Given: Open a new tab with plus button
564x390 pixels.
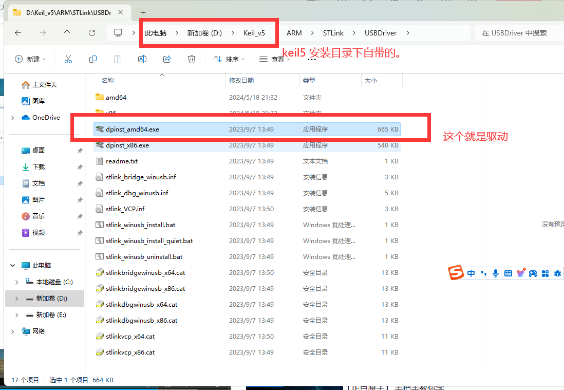Looking at the screenshot, I should coord(143,13).
